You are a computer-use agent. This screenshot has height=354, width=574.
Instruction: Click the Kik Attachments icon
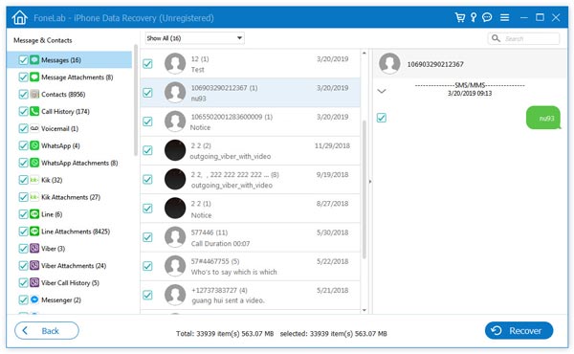pyautogui.click(x=34, y=197)
